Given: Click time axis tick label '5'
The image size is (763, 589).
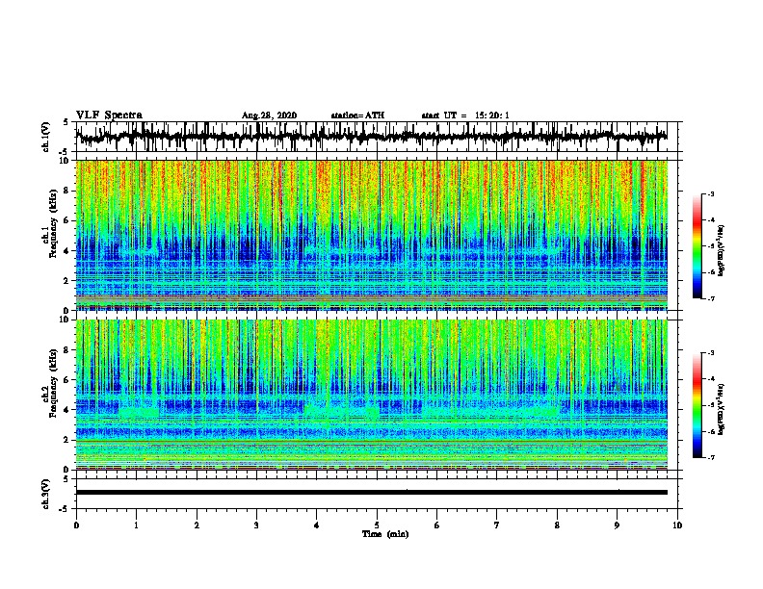Looking at the screenshot, I should [377, 525].
